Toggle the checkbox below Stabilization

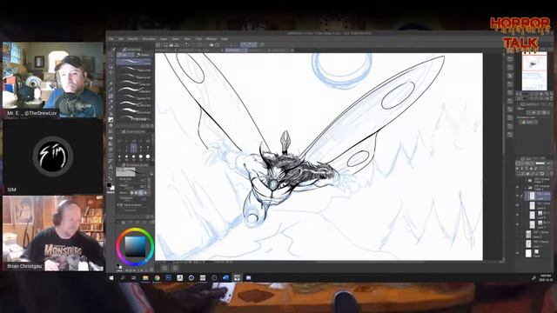tap(119, 205)
